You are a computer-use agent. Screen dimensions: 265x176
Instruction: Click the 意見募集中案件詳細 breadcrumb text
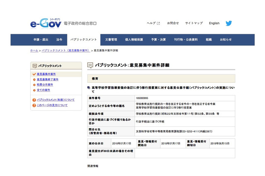coord(106,50)
